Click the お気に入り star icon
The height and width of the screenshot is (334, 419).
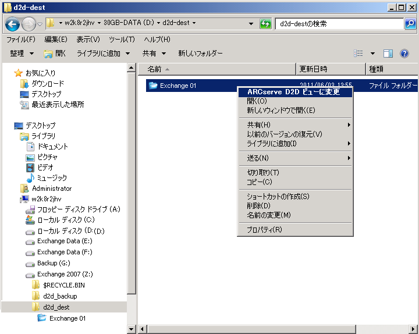[x=18, y=73]
